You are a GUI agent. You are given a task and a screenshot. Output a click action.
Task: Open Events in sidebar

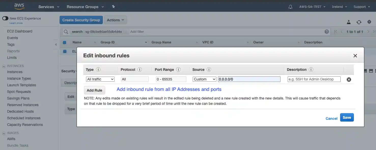pyautogui.click(x=12, y=38)
